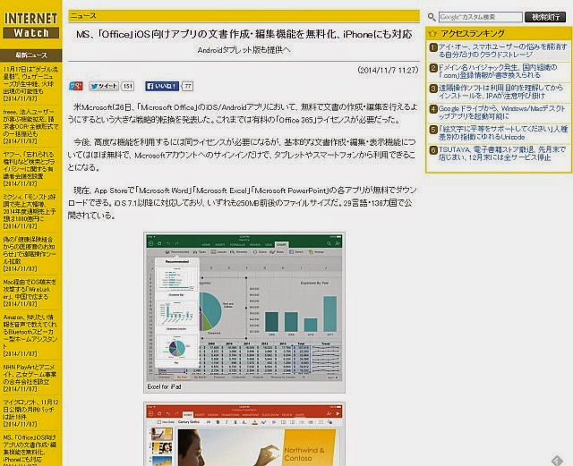
Task: Click the Excel for iPad screenshot
Action: tap(244, 307)
